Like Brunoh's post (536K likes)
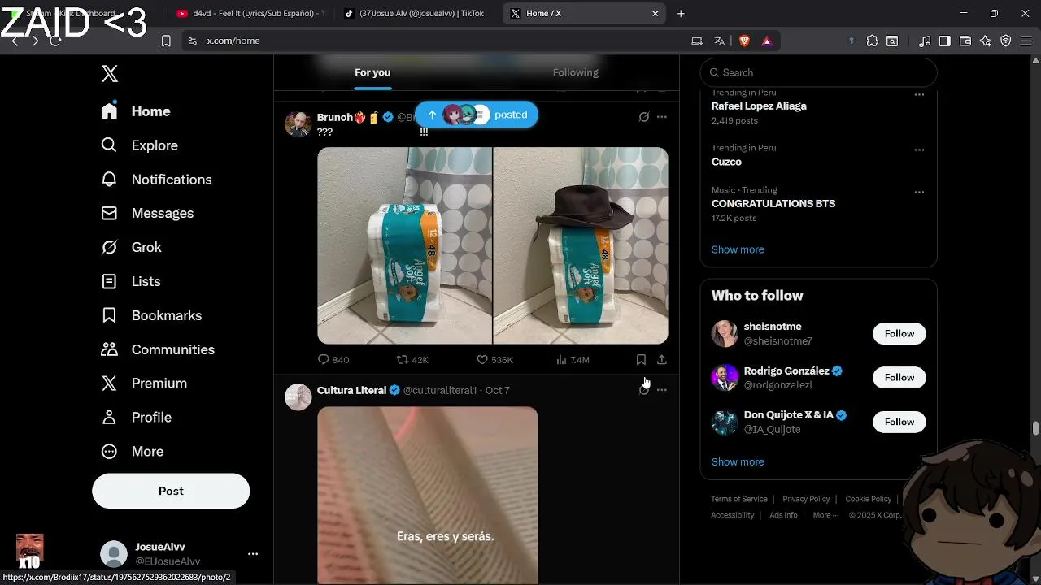The width and height of the screenshot is (1041, 585). tap(494, 359)
